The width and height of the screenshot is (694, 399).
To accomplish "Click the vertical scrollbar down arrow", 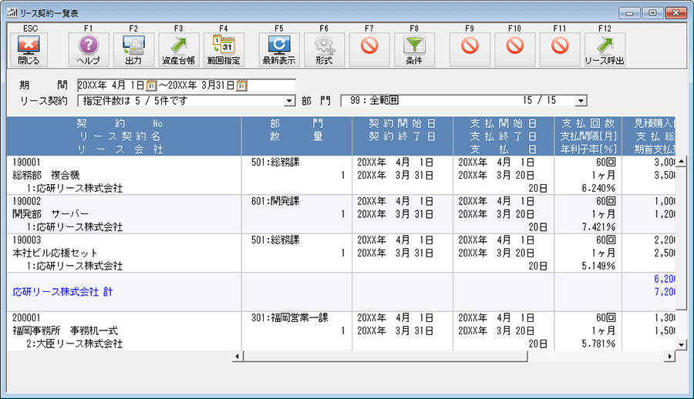I will tap(681, 344).
